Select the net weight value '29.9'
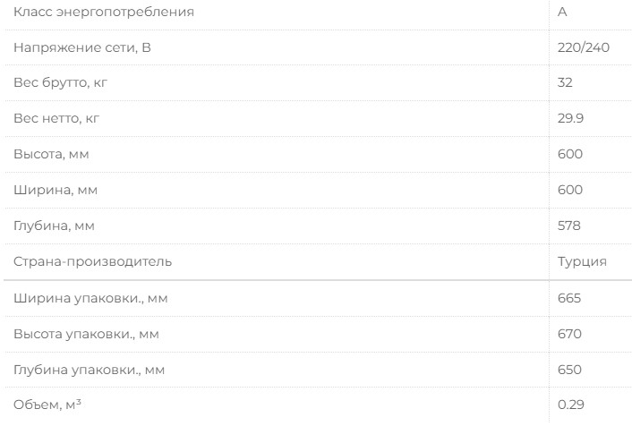The image size is (632, 426). tap(569, 118)
